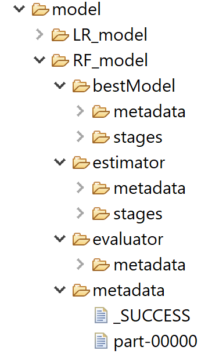Click the model root folder icon
212x354 pixels.
pos(41,10)
